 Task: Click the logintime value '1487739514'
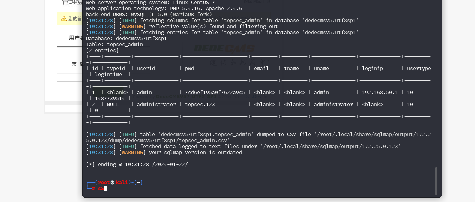point(110,99)
